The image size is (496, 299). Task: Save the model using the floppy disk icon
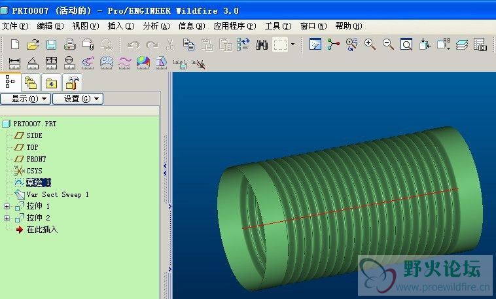click(x=51, y=44)
